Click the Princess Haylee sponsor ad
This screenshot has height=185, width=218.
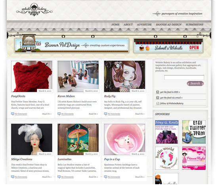194,158
